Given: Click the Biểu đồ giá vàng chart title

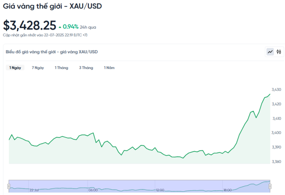Looking at the screenshot, I should [51, 52].
